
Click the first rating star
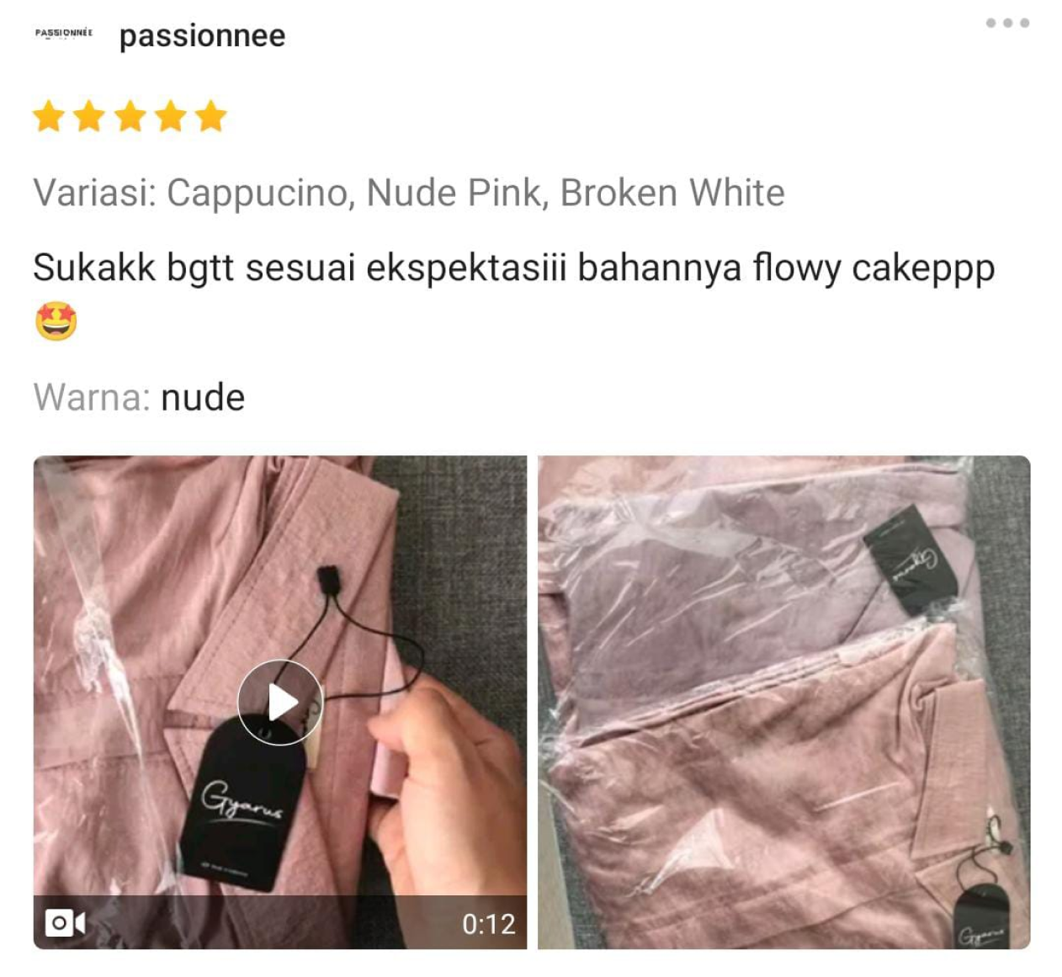coord(49,116)
